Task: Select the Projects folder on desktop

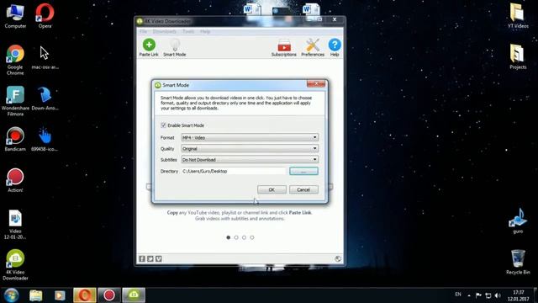Action: (x=518, y=56)
